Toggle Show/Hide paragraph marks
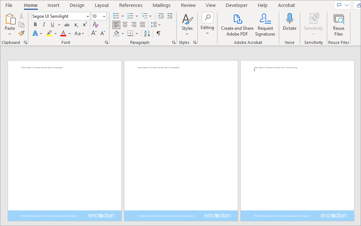Viewport: 361px width, 226px height. pyautogui.click(x=159, y=33)
